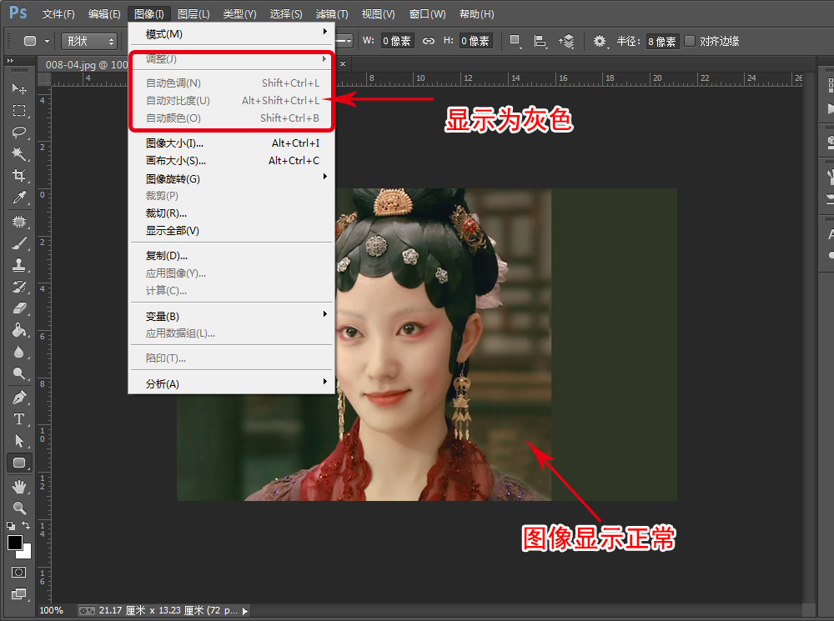Select the Dodge tool
This screenshot has width=834, height=621.
point(19,373)
